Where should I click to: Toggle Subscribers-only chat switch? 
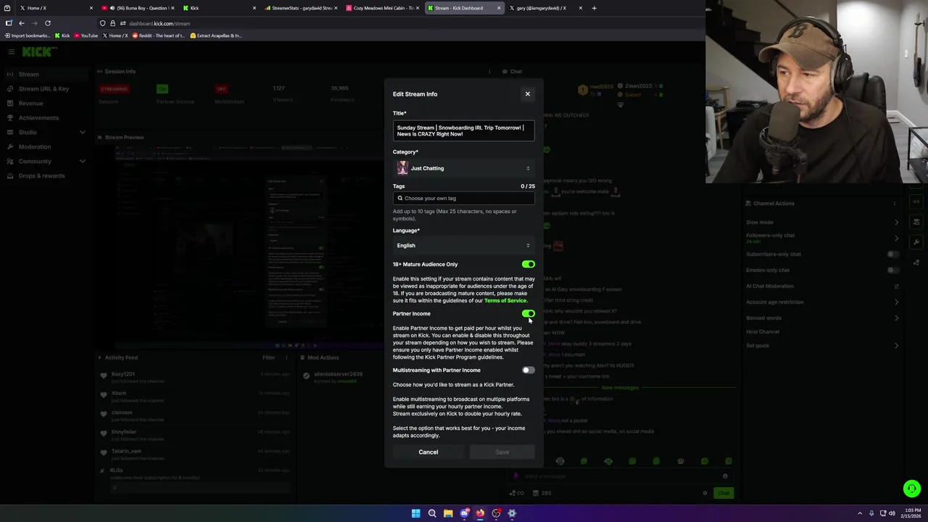pyautogui.click(x=892, y=254)
